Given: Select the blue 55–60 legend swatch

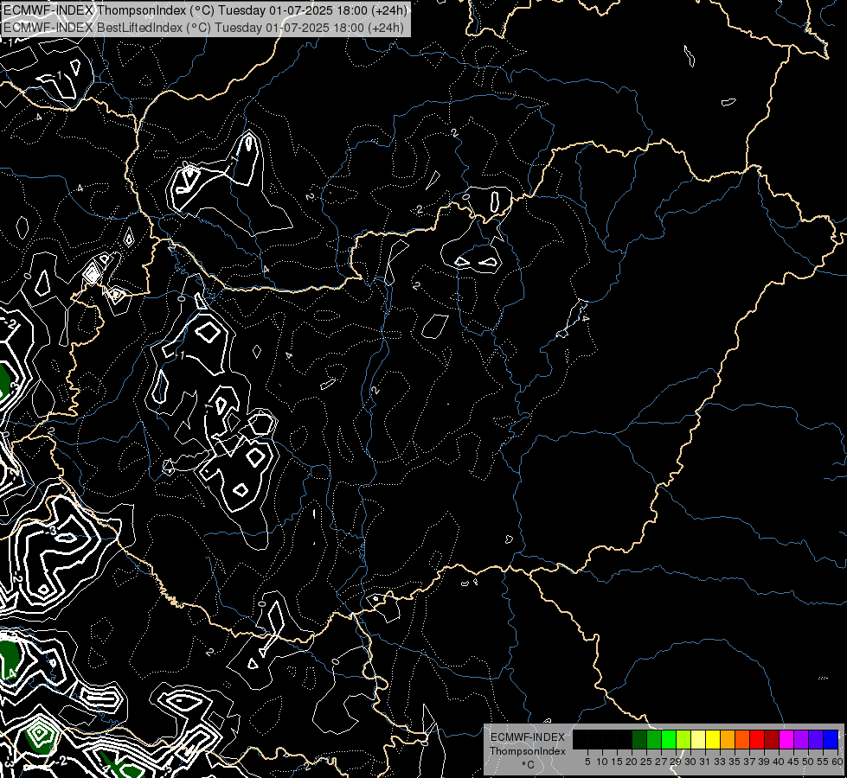Looking at the screenshot, I should 831,740.
